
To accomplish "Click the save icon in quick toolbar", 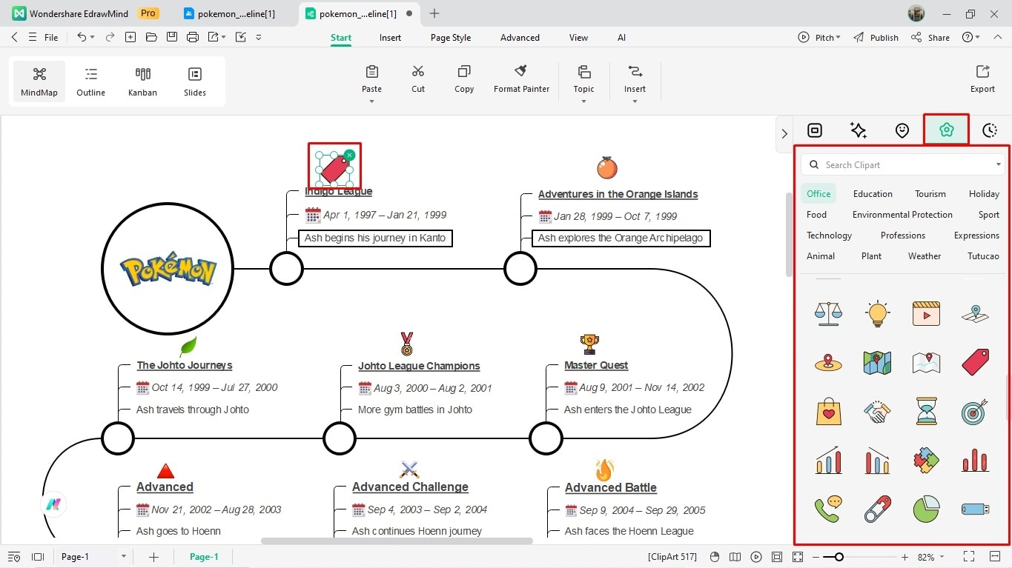I will pyautogui.click(x=172, y=37).
